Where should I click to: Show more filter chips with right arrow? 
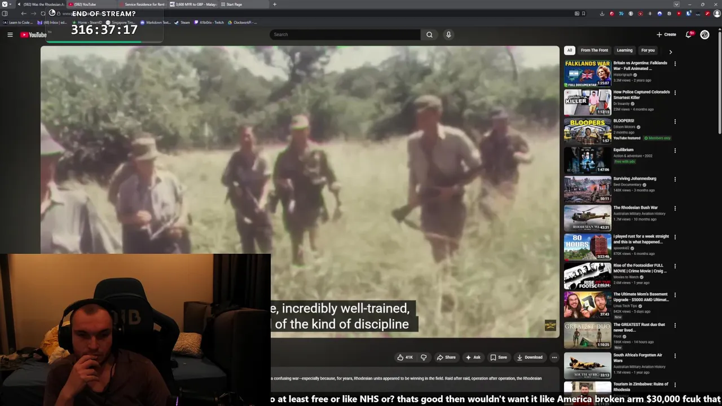coord(670,51)
